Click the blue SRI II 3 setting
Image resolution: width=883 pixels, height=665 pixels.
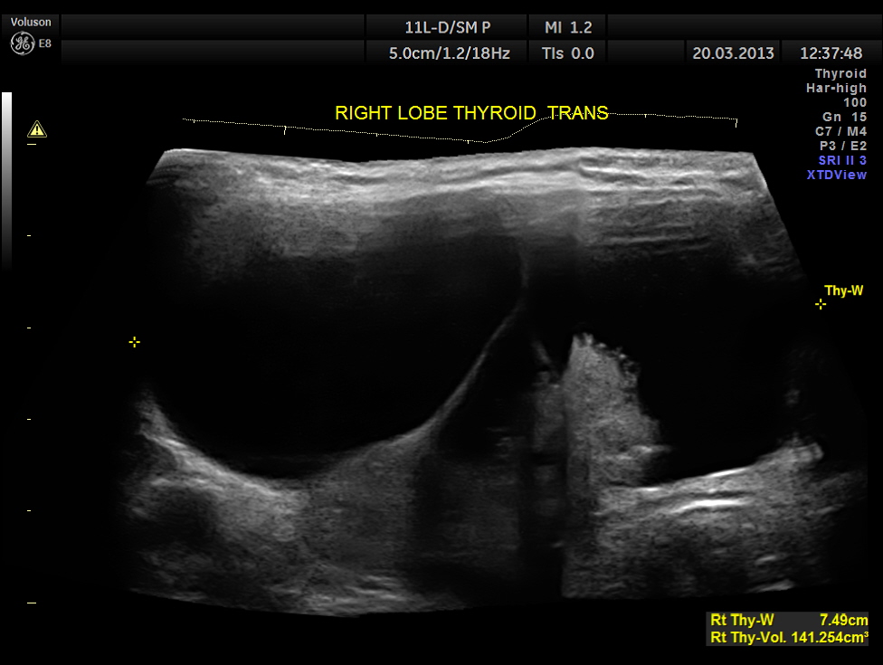pyautogui.click(x=842, y=160)
